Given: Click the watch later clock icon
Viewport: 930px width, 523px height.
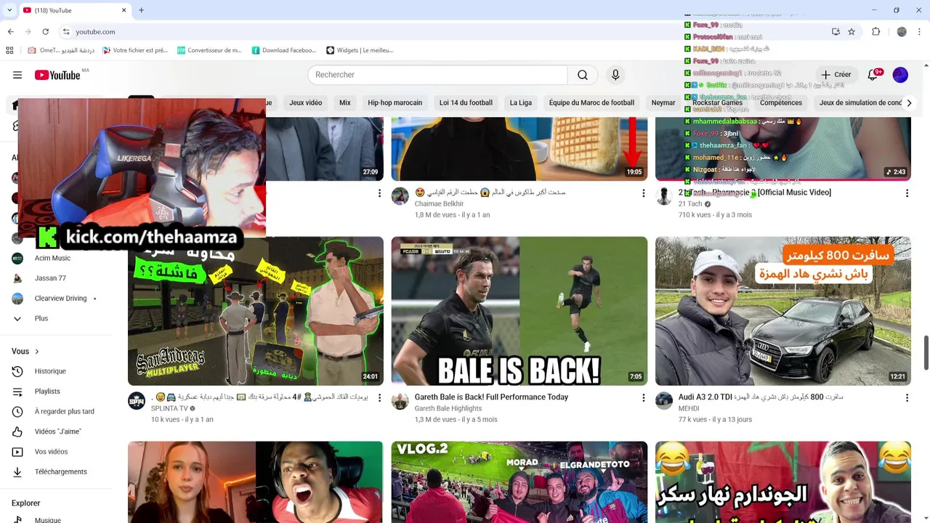Looking at the screenshot, I should [17, 411].
